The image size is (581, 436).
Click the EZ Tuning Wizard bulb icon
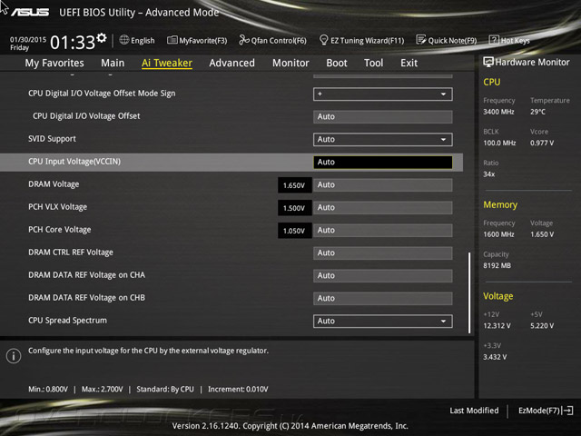tap(323, 40)
